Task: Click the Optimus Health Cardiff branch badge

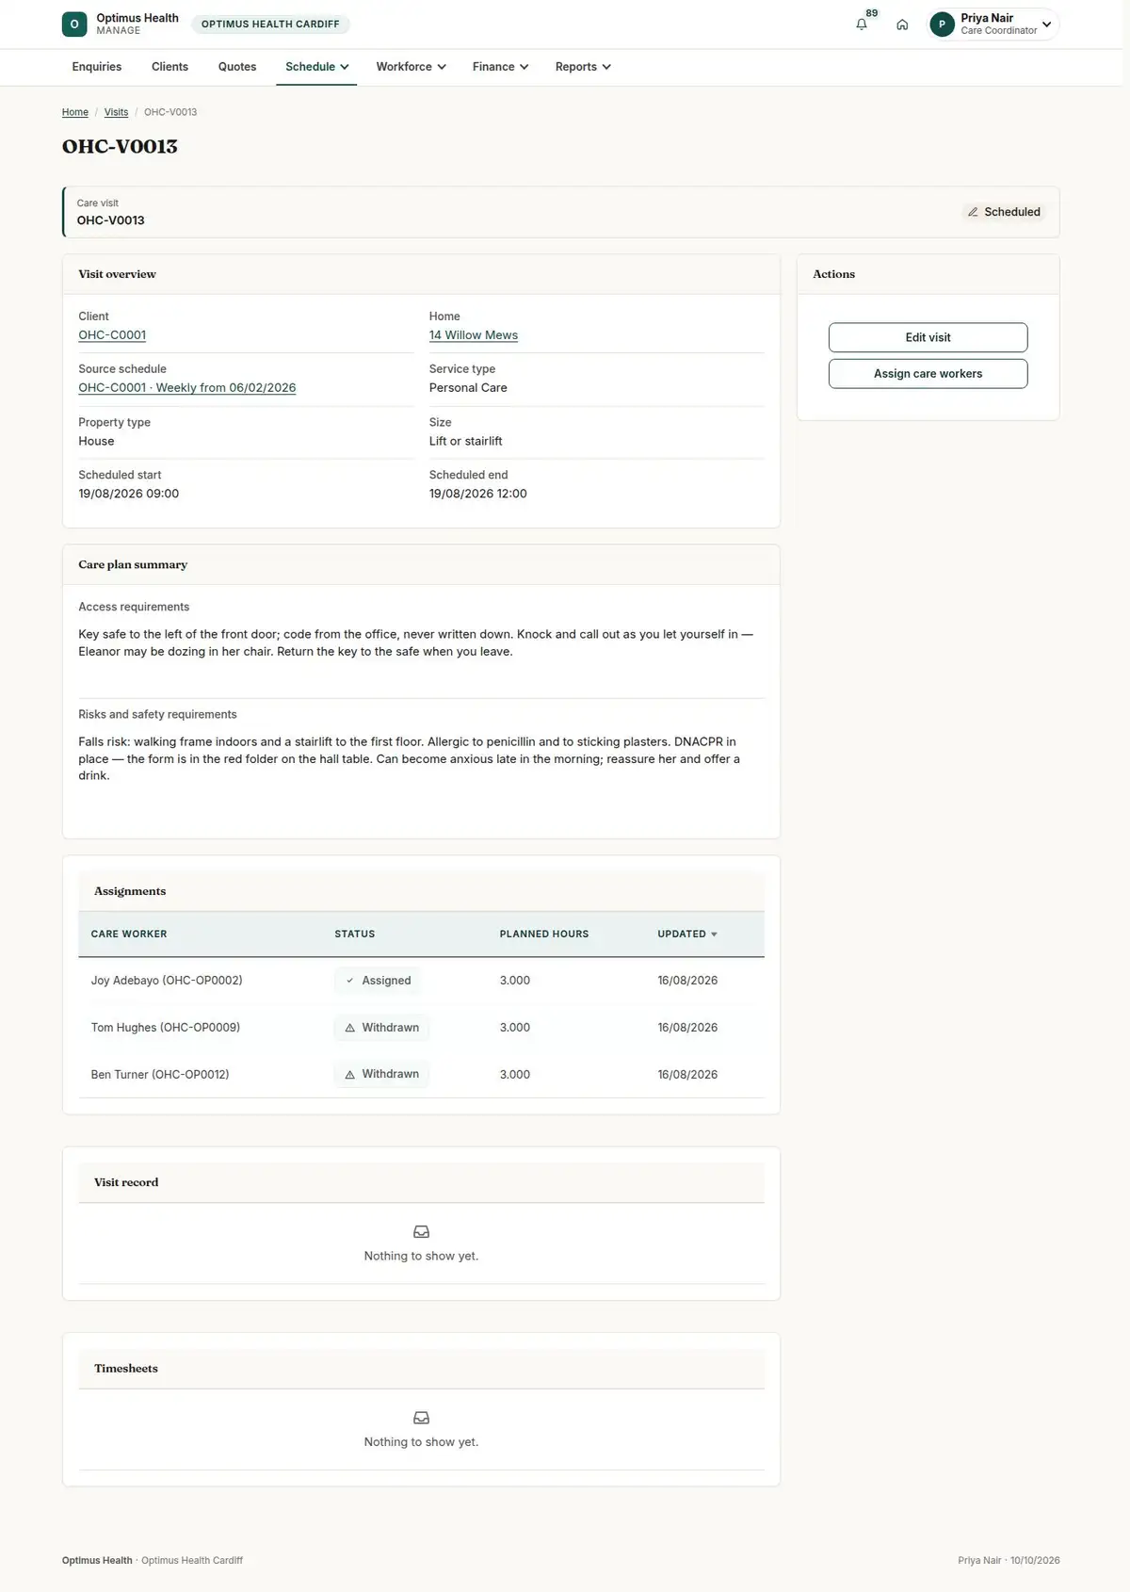Action: click(x=270, y=24)
